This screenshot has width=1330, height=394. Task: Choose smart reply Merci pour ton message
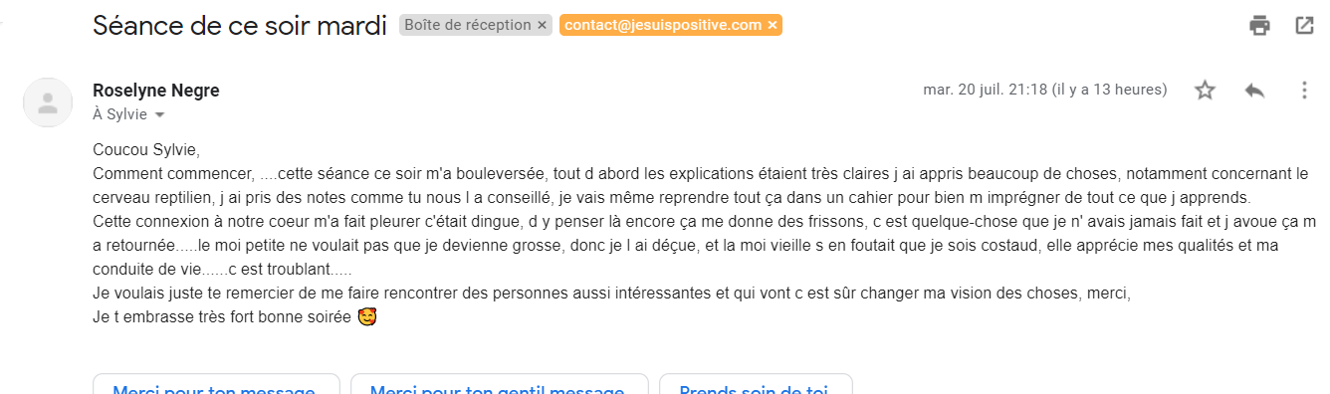pyautogui.click(x=216, y=384)
